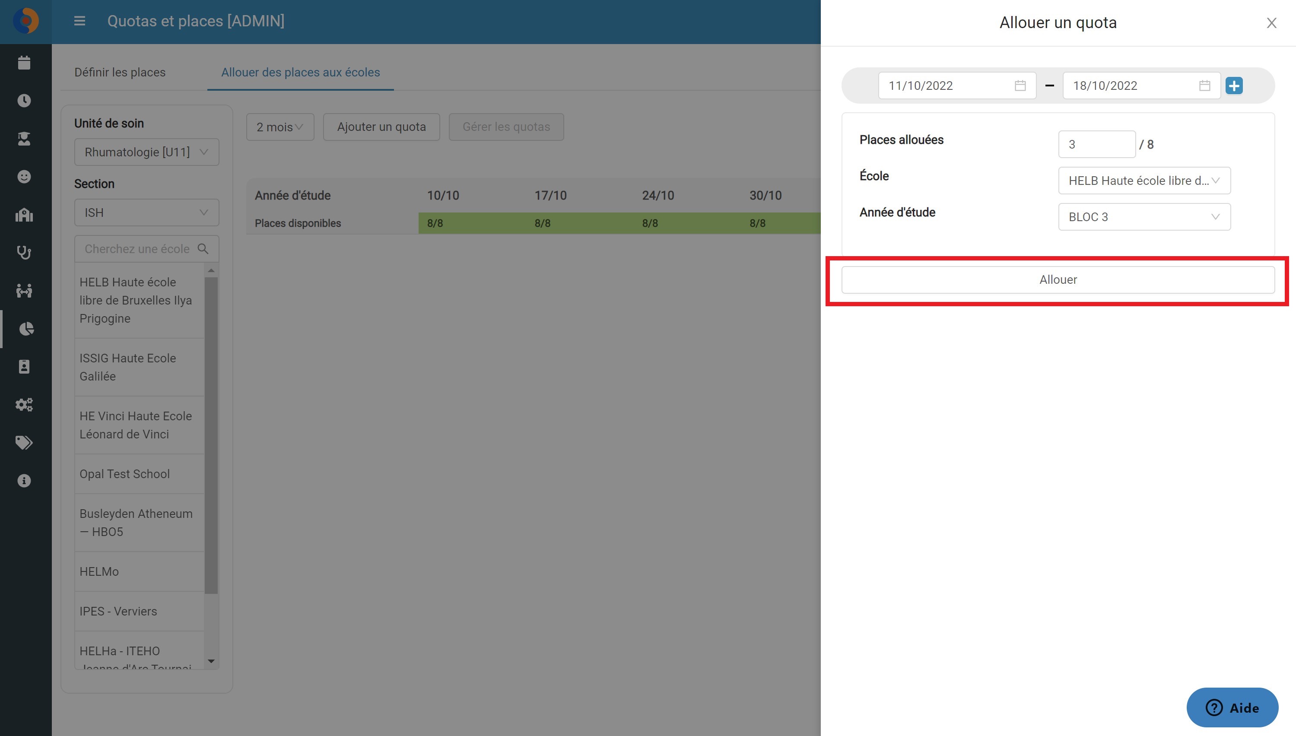Select Opal Test School in the list

tap(140, 474)
